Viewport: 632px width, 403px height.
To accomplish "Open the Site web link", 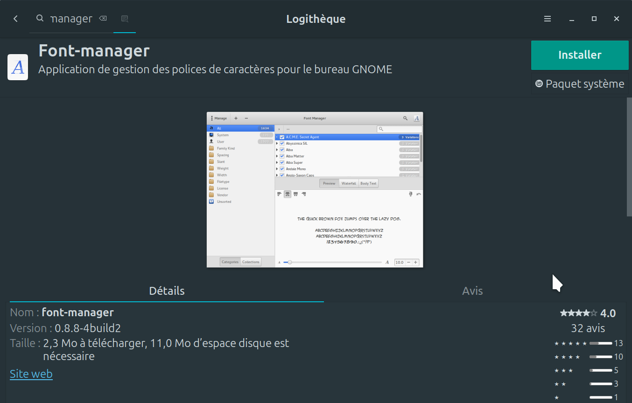I will (31, 374).
